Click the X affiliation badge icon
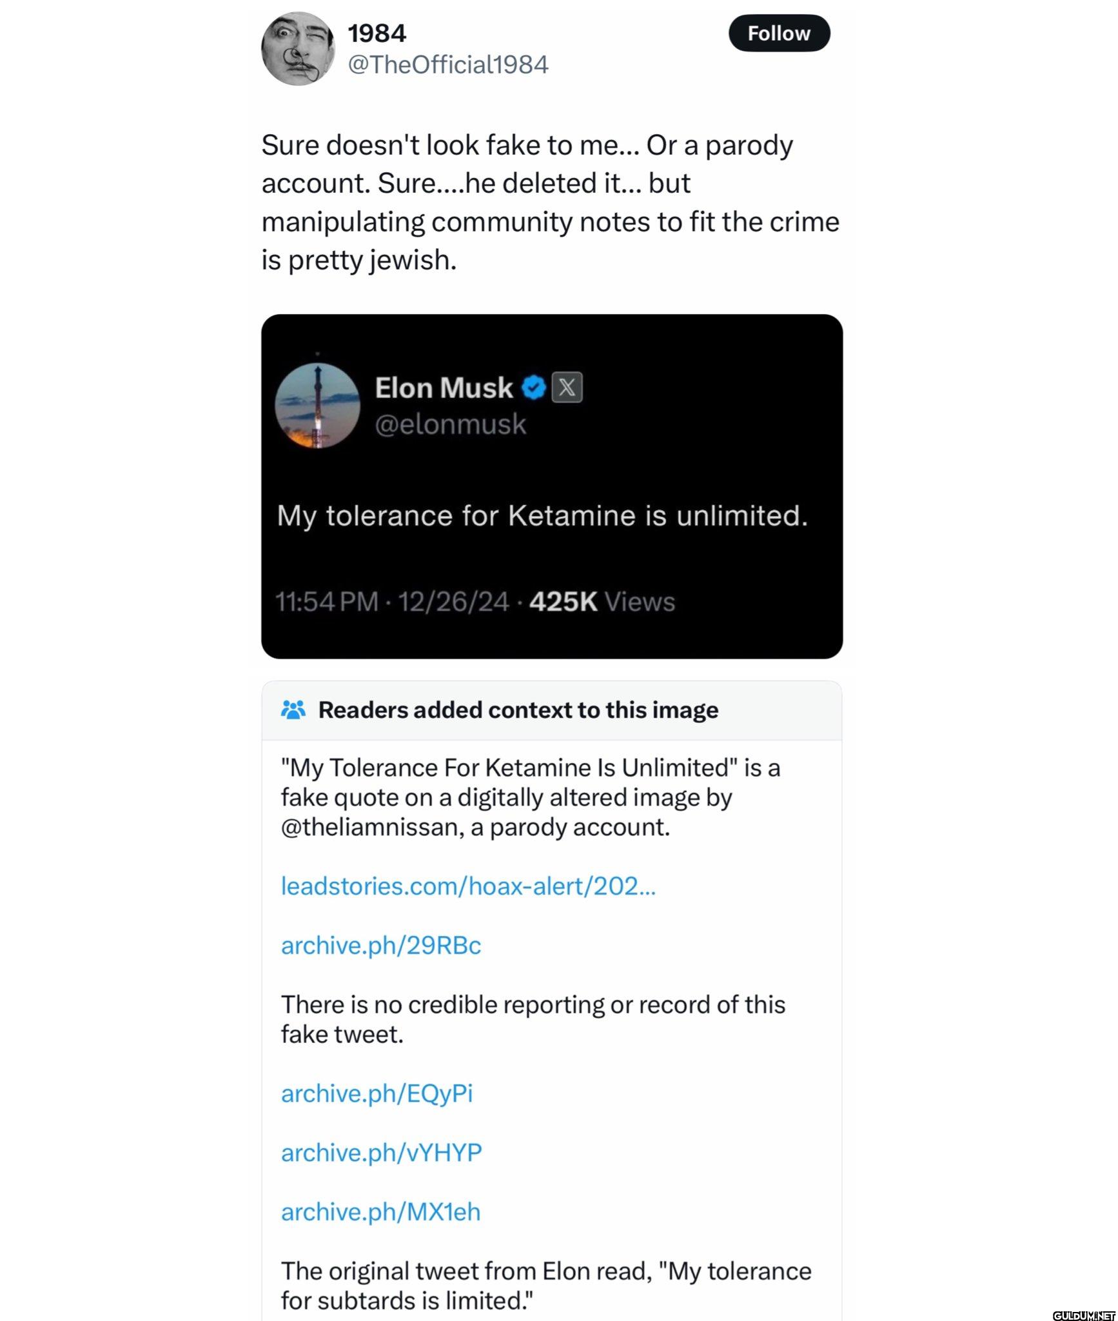1118x1321 pixels. (567, 388)
